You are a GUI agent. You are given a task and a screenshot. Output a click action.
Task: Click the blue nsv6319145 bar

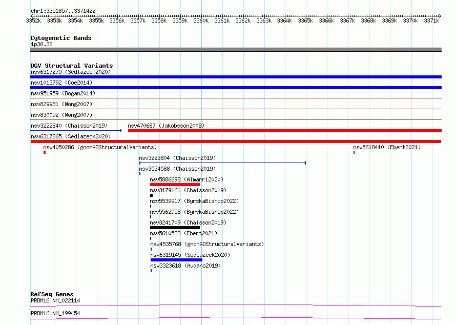[177, 260]
